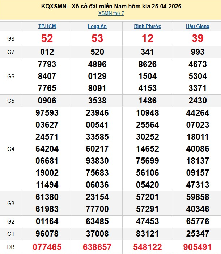
Task: Select the red G8 number 39
Action: tap(197, 38)
